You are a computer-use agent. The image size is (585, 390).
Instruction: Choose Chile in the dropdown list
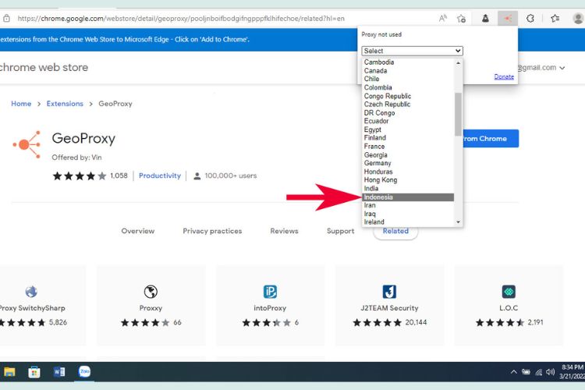(408, 79)
